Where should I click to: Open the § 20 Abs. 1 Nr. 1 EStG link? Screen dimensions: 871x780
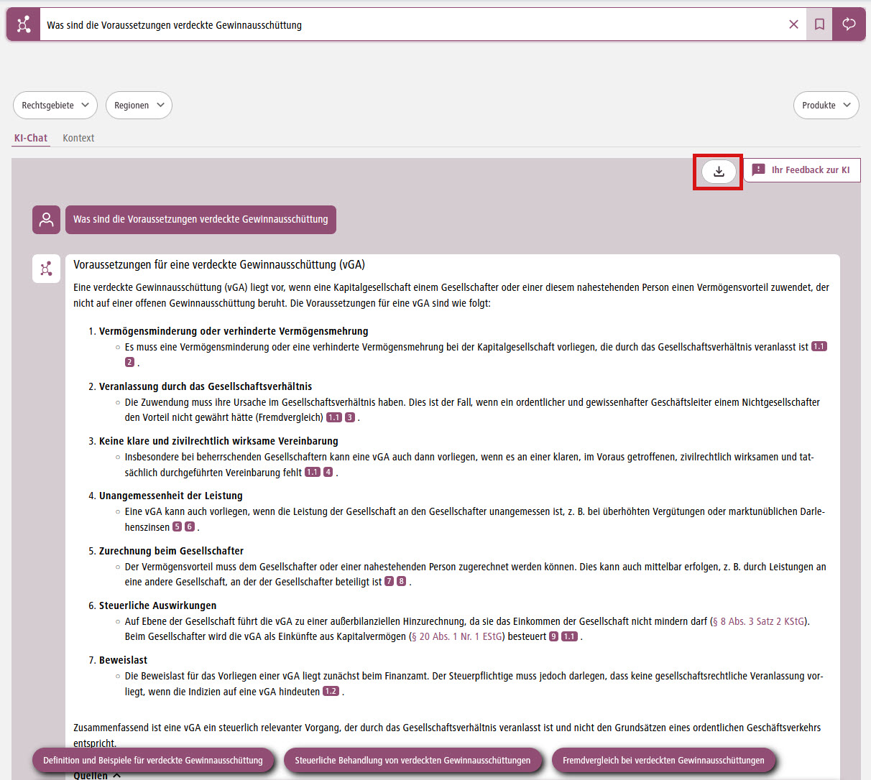[x=456, y=636]
